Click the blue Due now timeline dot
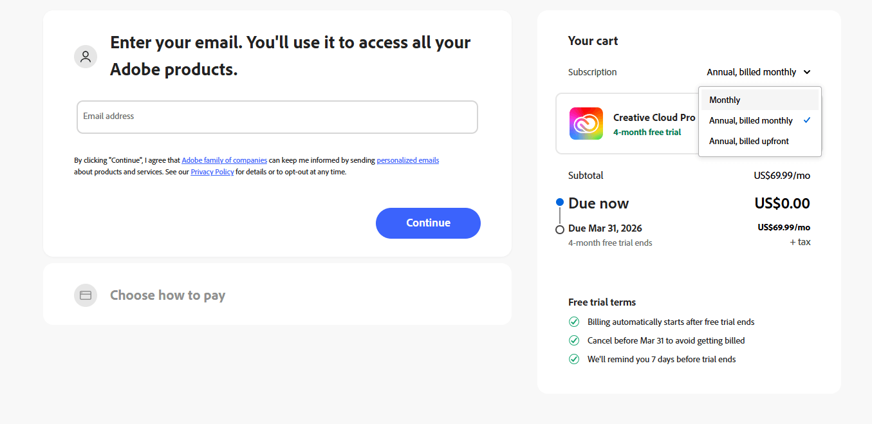Screen dimensions: 872x424 pyautogui.click(x=560, y=202)
